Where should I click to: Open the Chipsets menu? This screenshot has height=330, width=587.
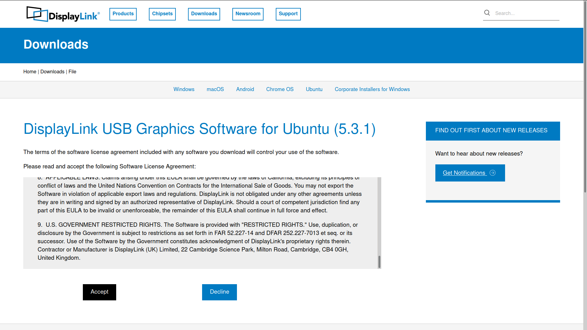pyautogui.click(x=162, y=14)
